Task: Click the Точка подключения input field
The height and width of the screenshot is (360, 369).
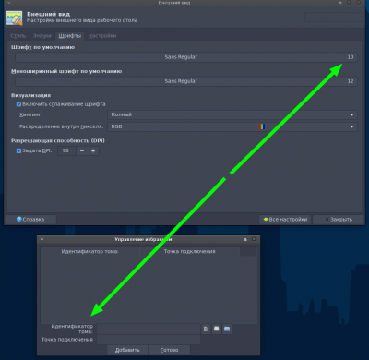Action: 149,340
